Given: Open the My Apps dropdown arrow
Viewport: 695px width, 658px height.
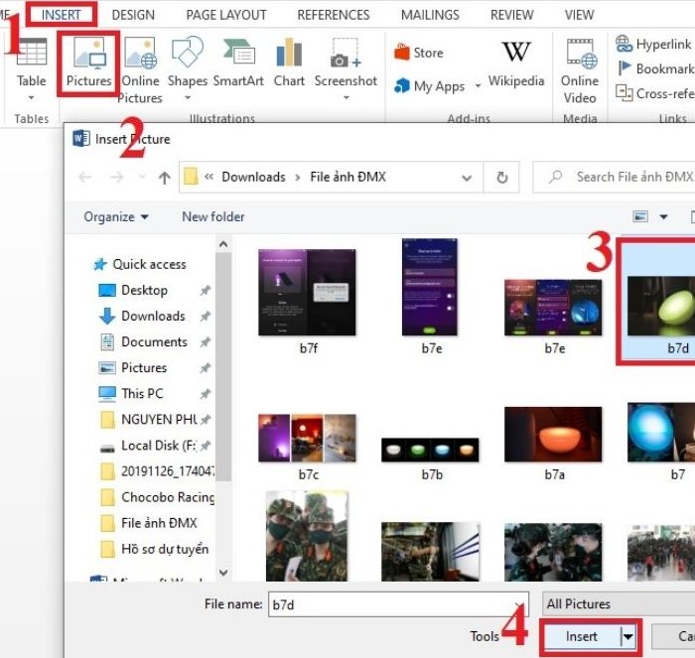Looking at the screenshot, I should coord(478,86).
